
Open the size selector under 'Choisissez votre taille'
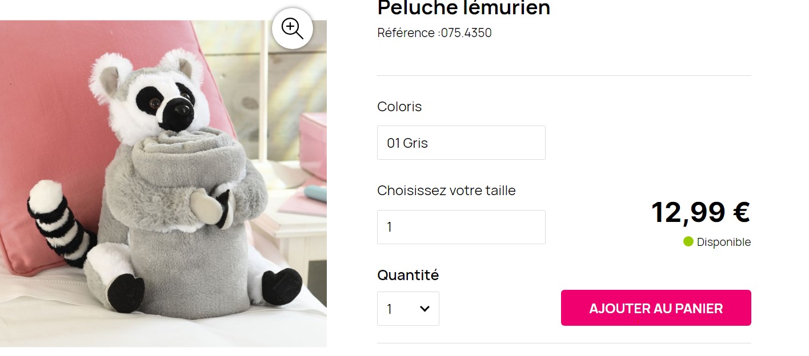tap(461, 227)
